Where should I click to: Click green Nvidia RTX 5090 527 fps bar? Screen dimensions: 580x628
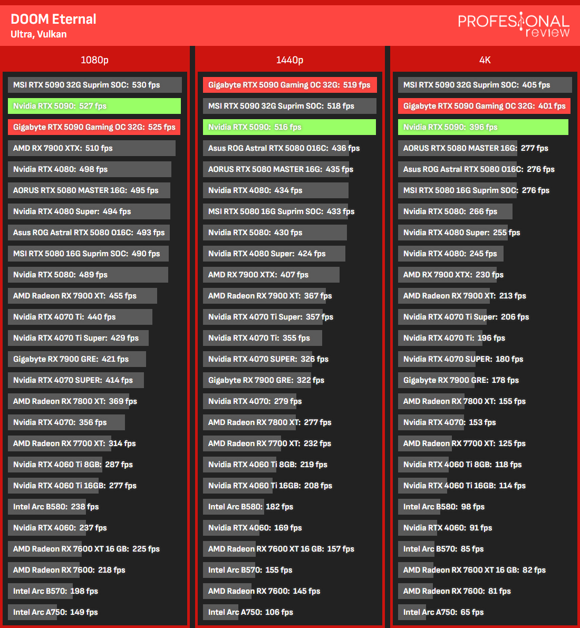point(94,106)
